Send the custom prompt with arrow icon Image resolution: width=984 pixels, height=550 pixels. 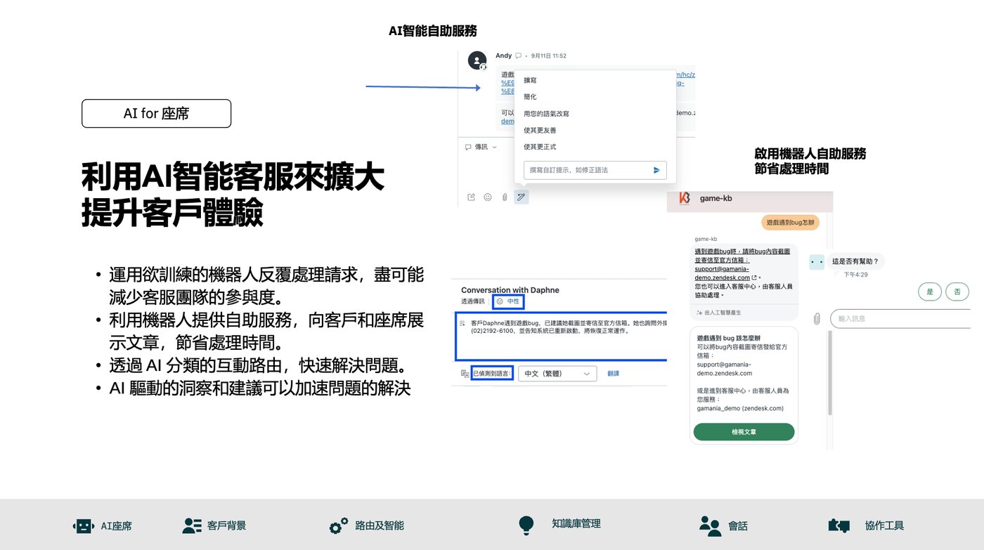pos(657,170)
